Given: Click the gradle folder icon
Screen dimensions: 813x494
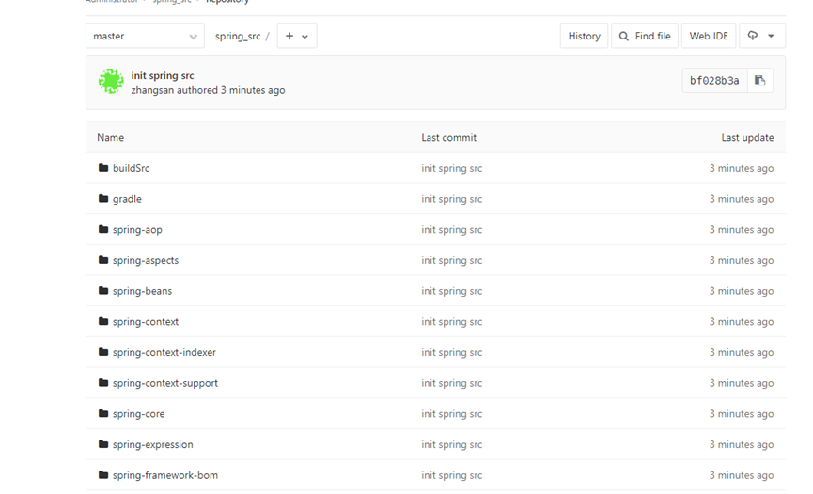Looking at the screenshot, I should [103, 198].
